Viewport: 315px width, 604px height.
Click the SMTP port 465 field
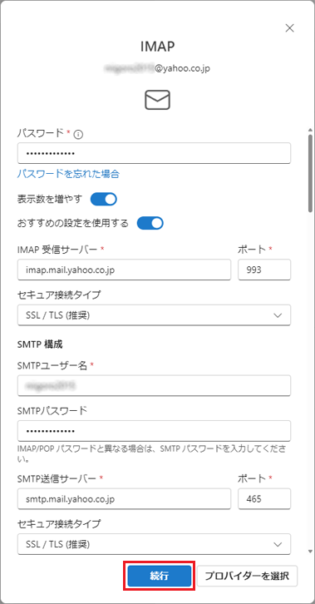[x=264, y=499]
